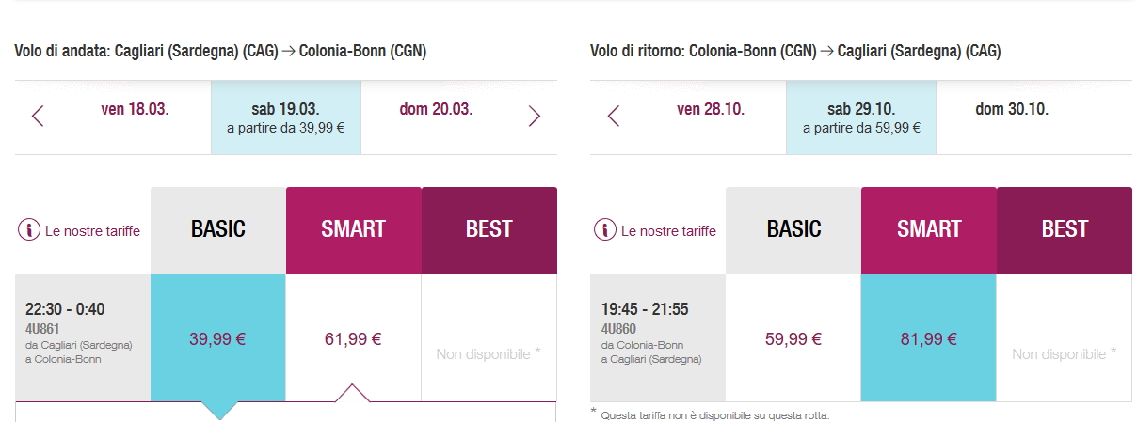
Task: Click outbound flight 4U861 details cell
Action: click(83, 334)
